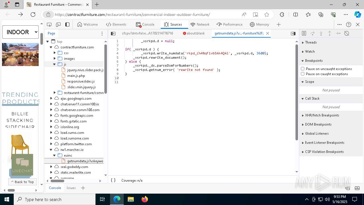
Task: Deactivate all breakpoints
Action: point(347,33)
